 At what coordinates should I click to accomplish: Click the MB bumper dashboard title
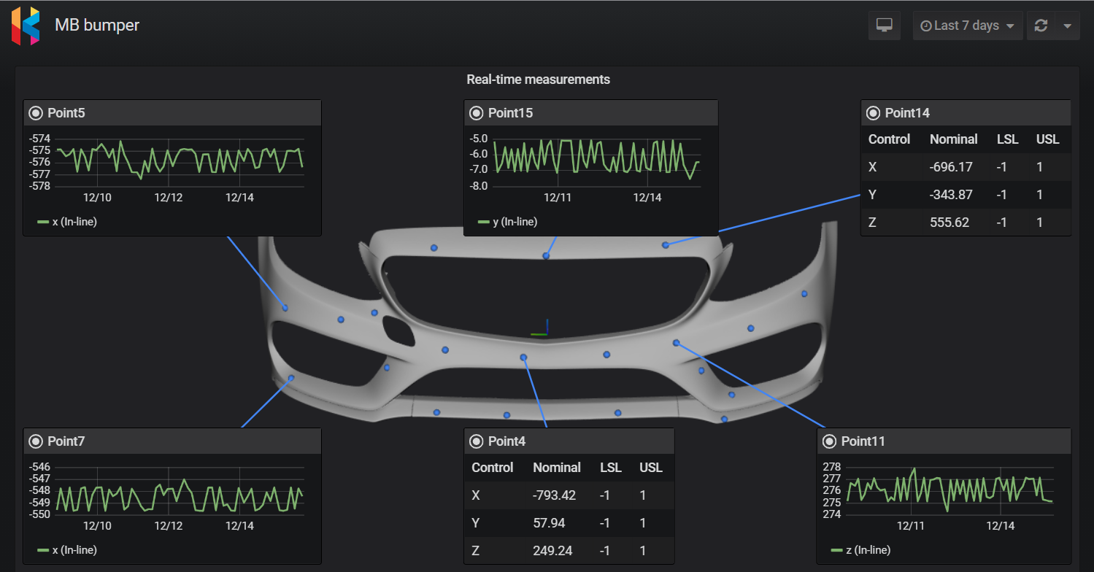click(x=96, y=25)
